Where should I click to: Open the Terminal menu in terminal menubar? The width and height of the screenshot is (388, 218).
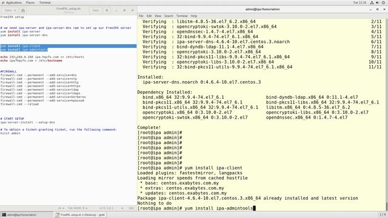[x=182, y=16]
